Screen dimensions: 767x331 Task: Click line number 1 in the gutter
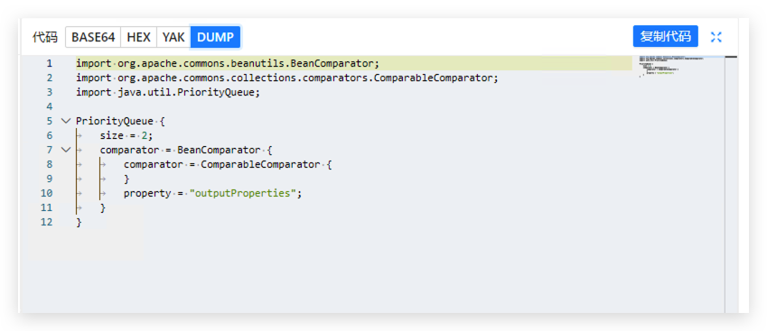(x=49, y=63)
